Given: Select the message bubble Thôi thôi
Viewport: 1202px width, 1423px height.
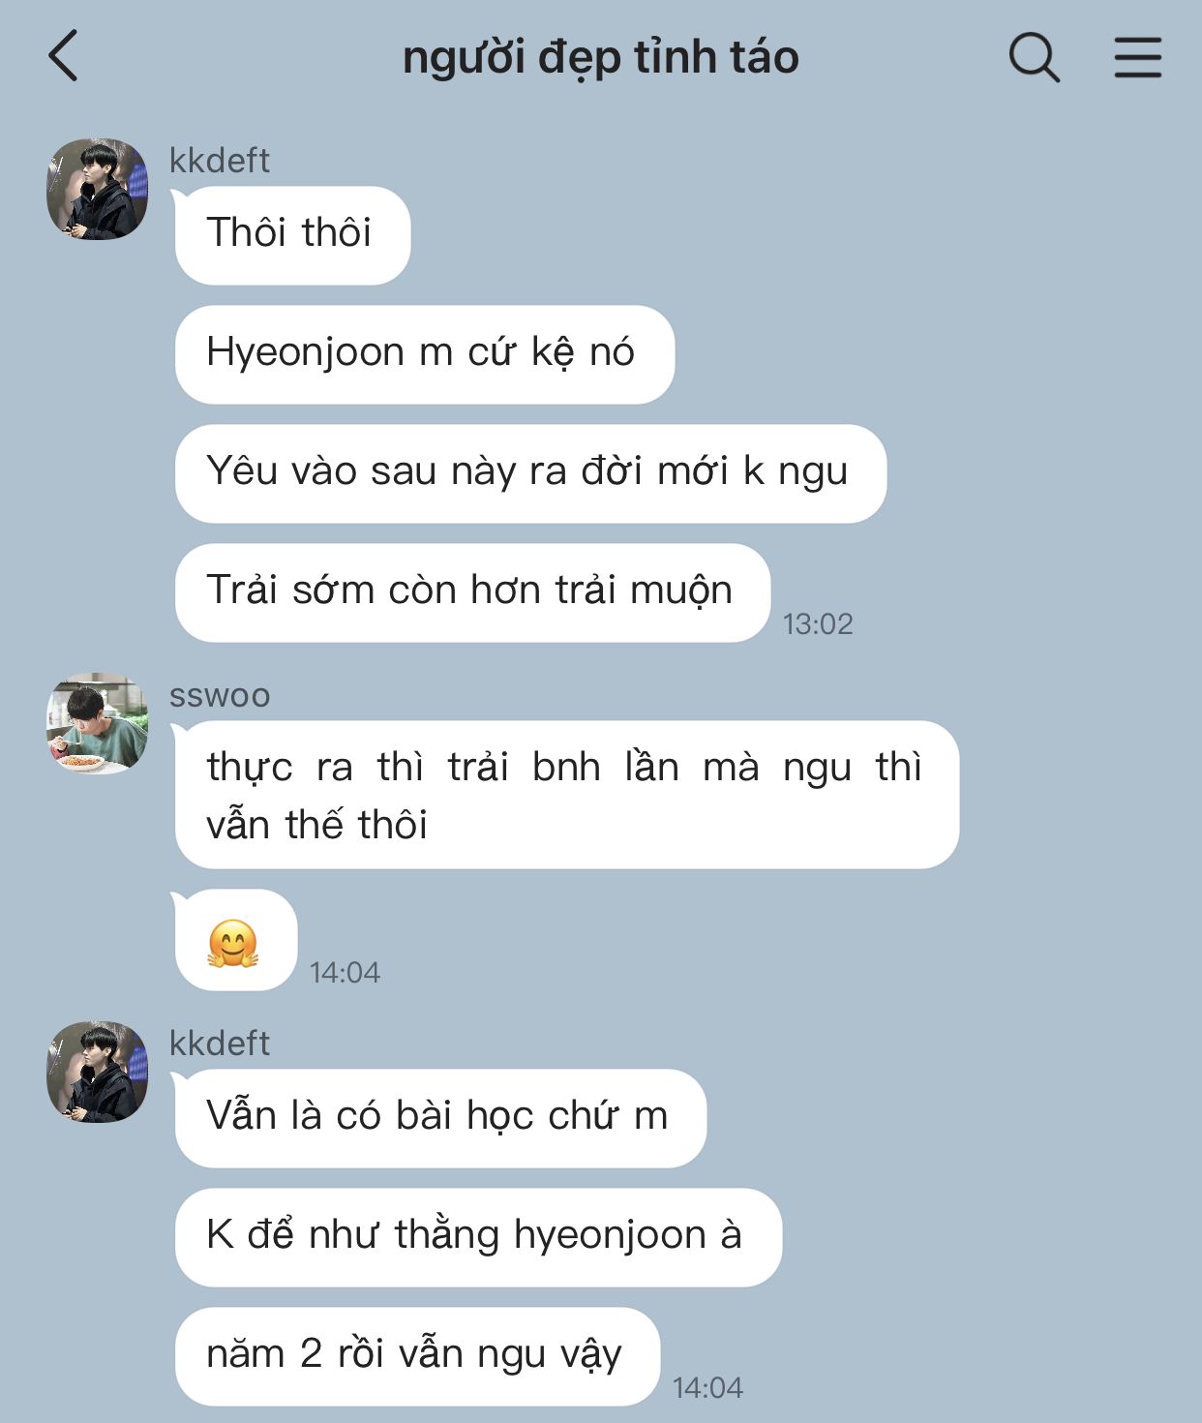Looking at the screenshot, I should (x=292, y=235).
